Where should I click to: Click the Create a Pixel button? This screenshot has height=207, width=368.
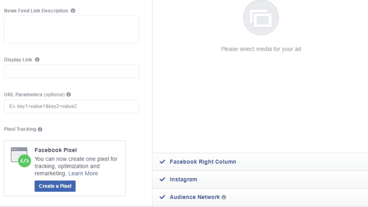55,186
